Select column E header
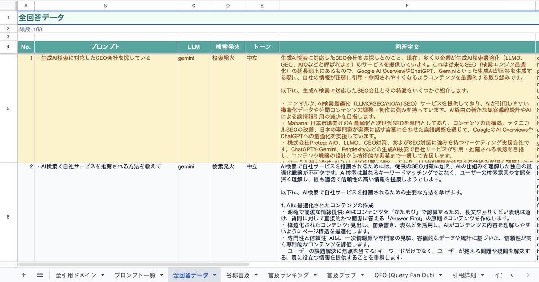This screenshot has width=539, height=282. coord(262,5)
